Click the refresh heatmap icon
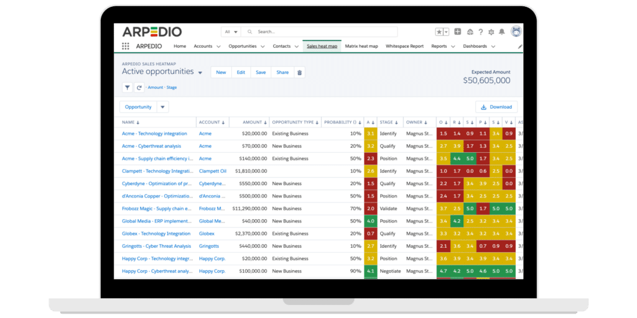 139,87
